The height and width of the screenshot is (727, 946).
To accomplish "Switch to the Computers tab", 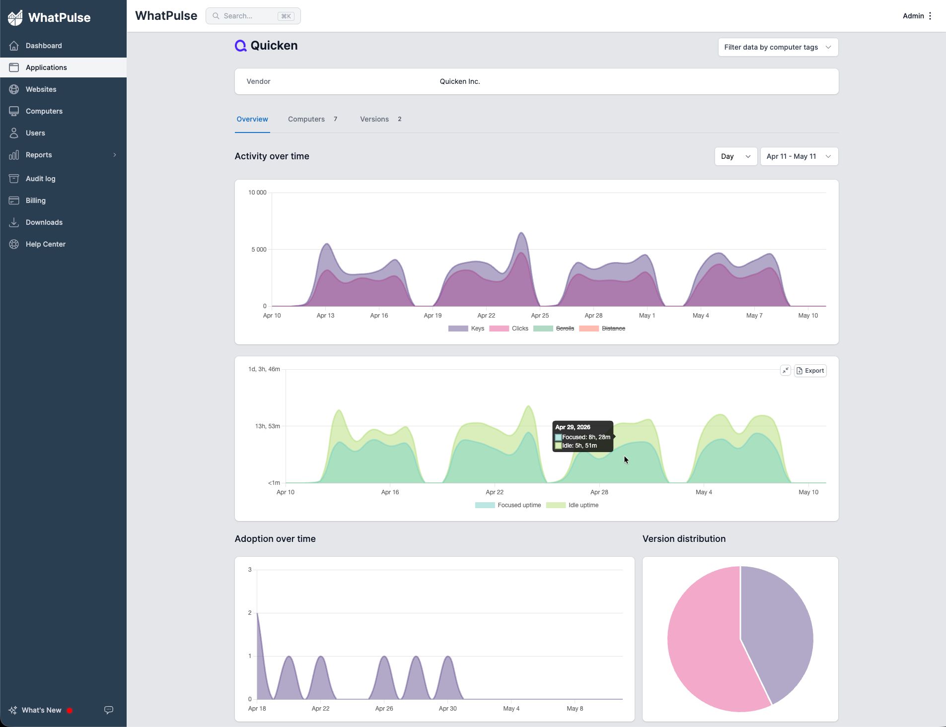I will pyautogui.click(x=313, y=119).
